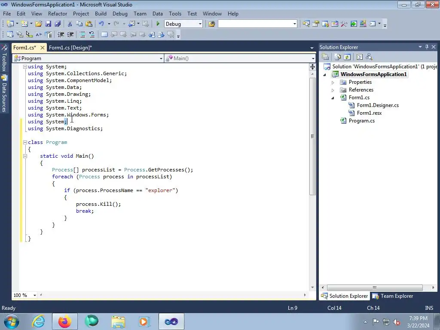Decrease line indent toolbar icon
The height and width of the screenshot is (330, 440).
(x=61, y=34)
